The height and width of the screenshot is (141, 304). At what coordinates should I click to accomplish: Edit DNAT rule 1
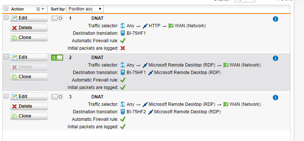coord(29,18)
